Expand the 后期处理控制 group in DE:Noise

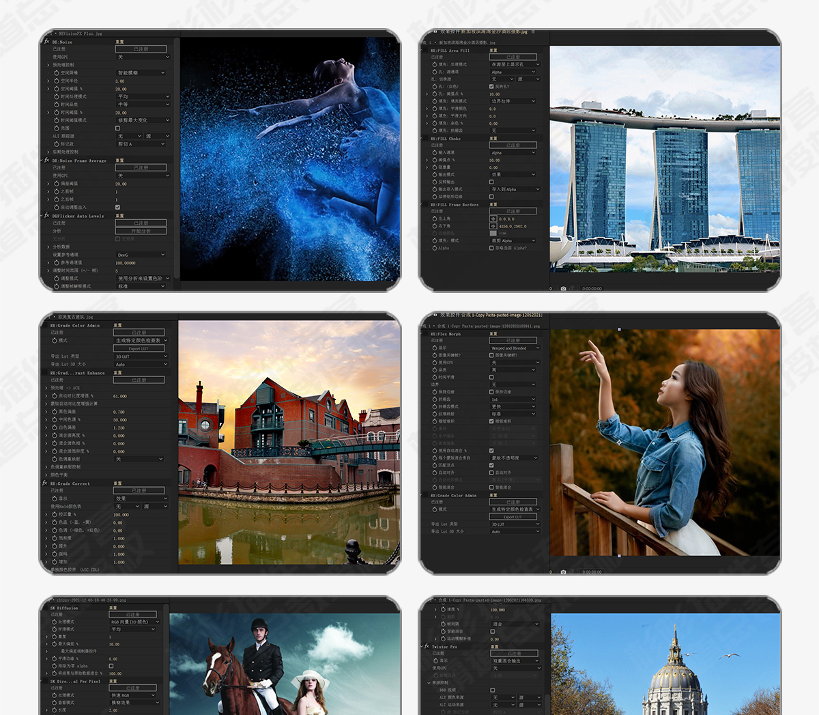pyautogui.click(x=48, y=152)
